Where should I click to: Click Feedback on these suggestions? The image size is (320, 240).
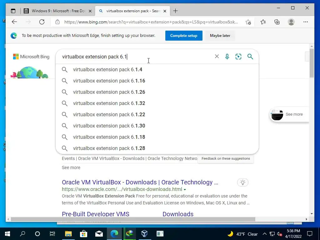coord(226,158)
